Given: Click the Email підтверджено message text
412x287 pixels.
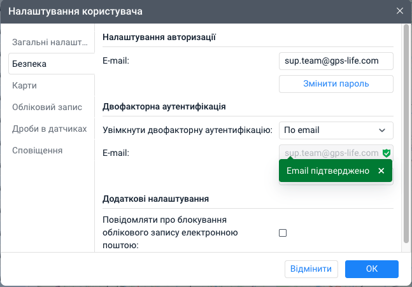Looking at the screenshot, I should [x=328, y=171].
